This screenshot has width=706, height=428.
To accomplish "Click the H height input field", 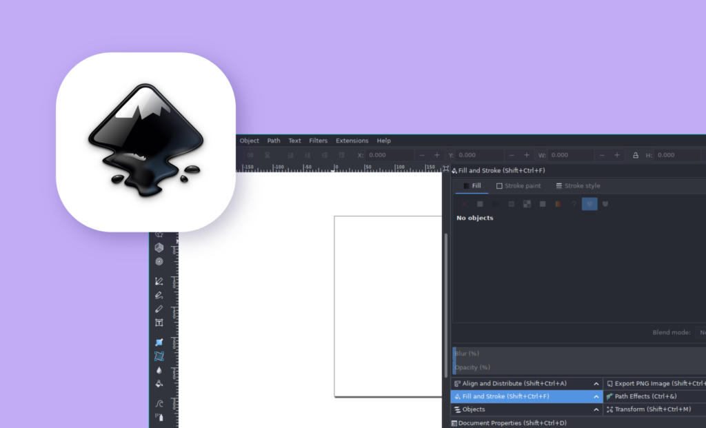I will (x=678, y=155).
